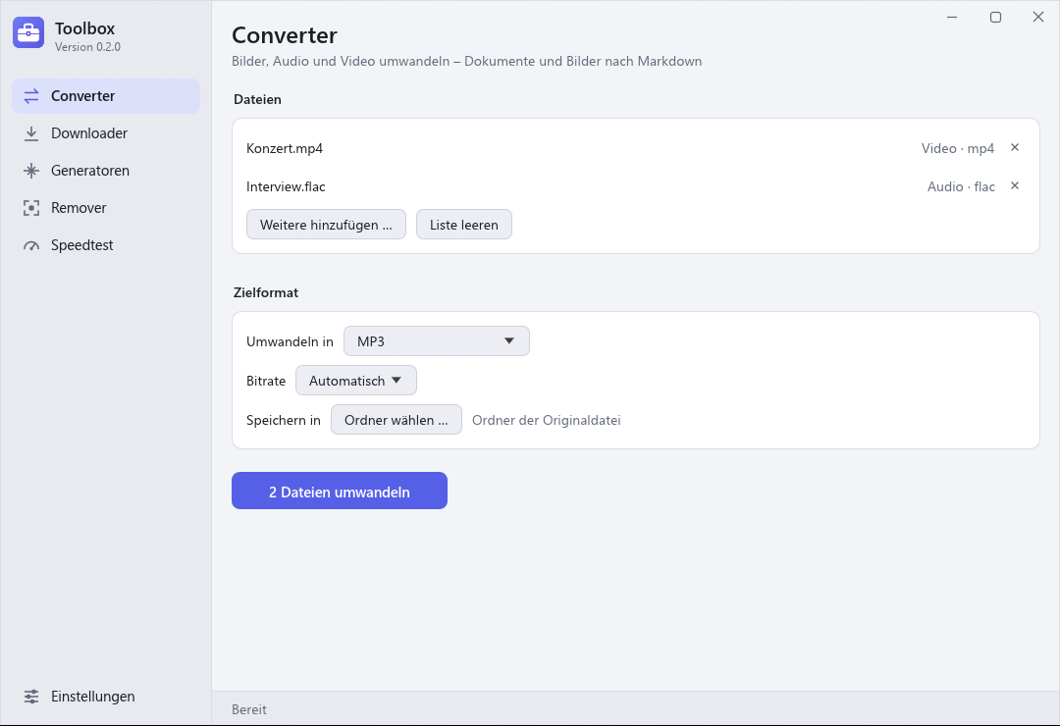Click the Dateien section heading

[257, 99]
